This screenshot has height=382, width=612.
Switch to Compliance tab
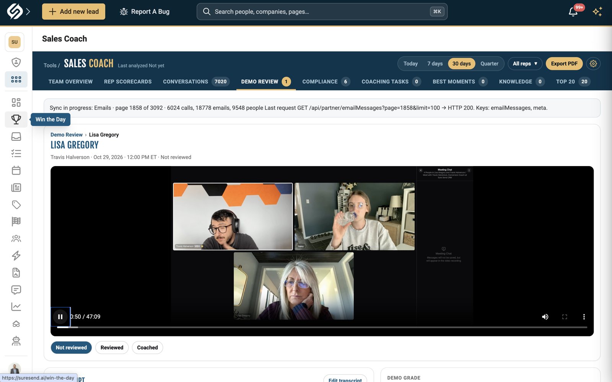[x=326, y=82]
